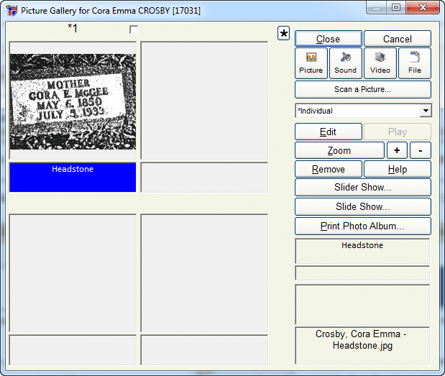This screenshot has height=376, width=445.
Task: Click the Zoom button
Action: (x=339, y=150)
